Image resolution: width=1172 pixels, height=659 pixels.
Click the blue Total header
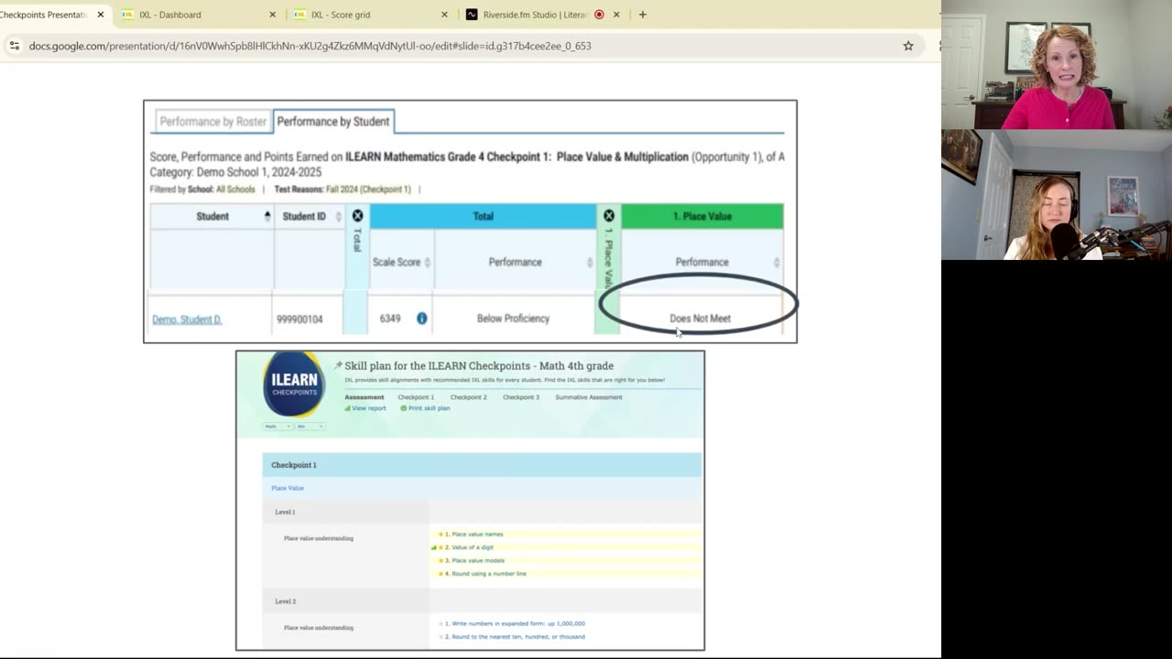(x=483, y=216)
